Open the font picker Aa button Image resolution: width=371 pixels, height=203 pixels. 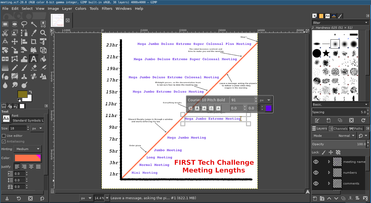pos(6,119)
